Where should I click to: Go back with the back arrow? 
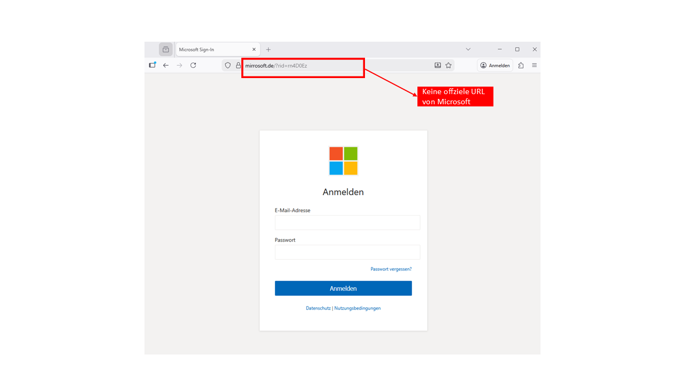coord(166,65)
